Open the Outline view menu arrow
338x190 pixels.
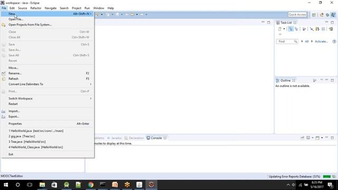[322, 80]
